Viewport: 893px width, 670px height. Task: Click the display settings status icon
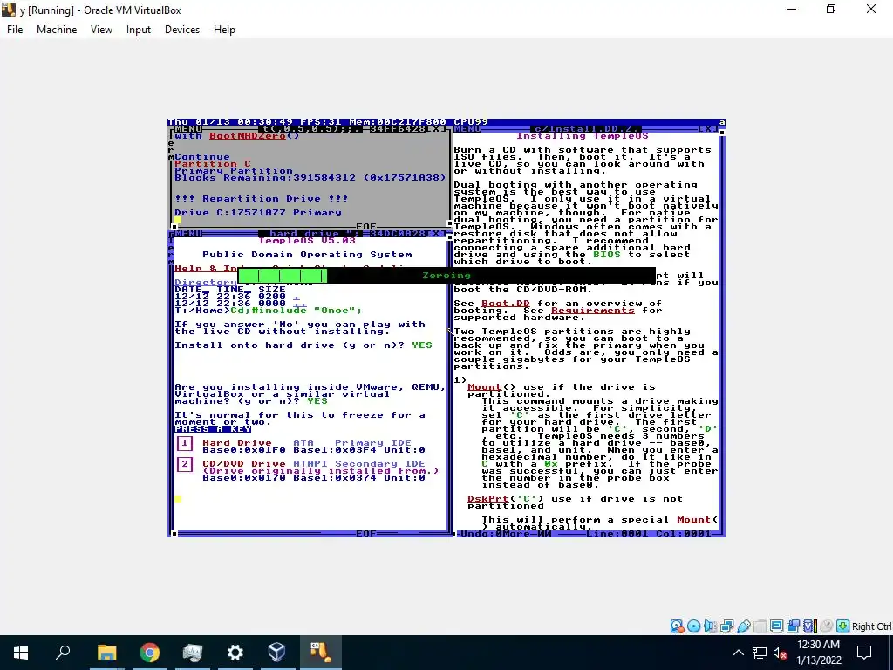[776, 626]
